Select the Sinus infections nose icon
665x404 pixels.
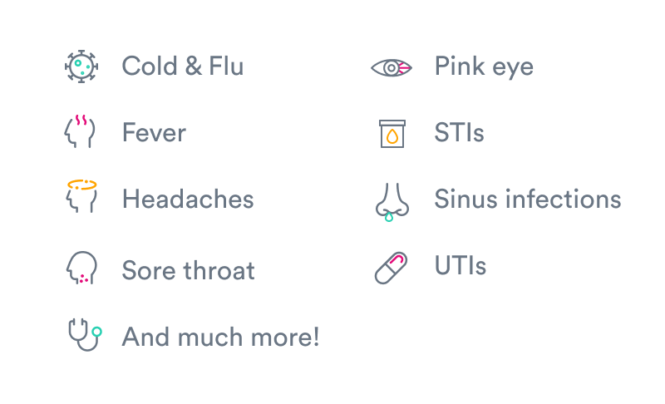click(x=392, y=200)
